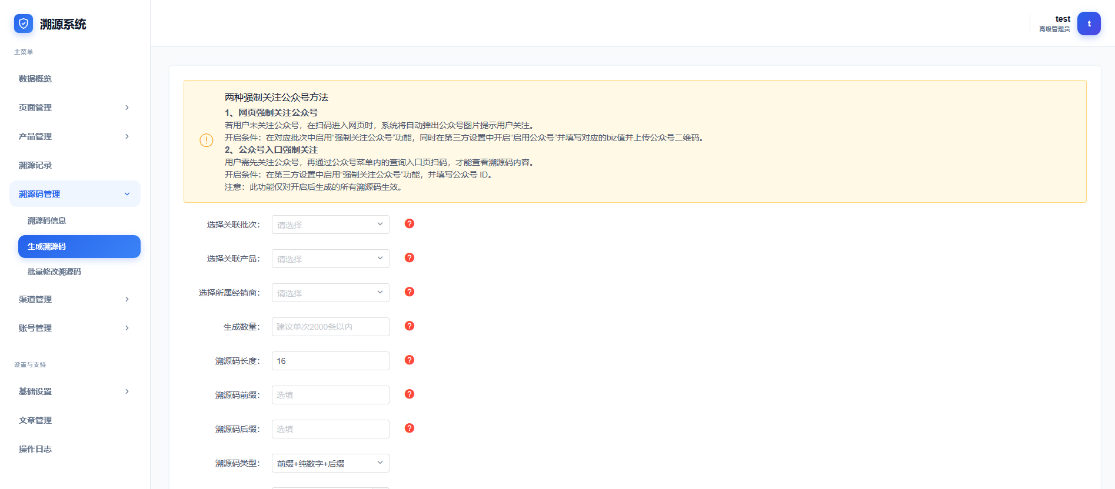This screenshot has width=1115, height=489.
Task: Click help icon next to 溯源码长度
Action: click(x=410, y=360)
